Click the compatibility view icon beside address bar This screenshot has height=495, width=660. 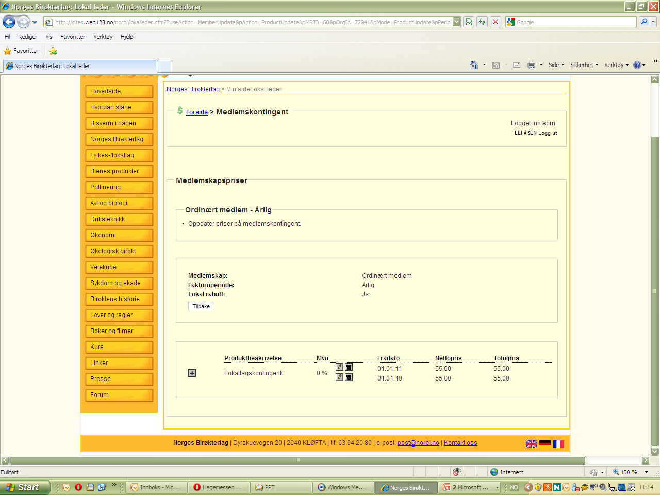click(469, 22)
